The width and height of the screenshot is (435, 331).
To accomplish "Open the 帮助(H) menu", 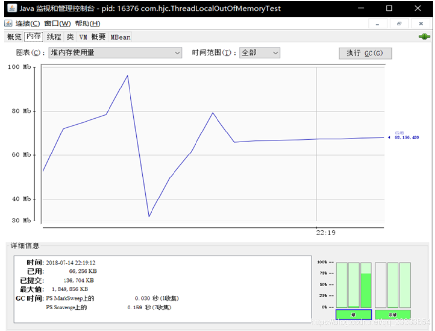I will tap(87, 23).
